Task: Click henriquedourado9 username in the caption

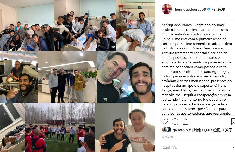Action: [x=177, y=25]
